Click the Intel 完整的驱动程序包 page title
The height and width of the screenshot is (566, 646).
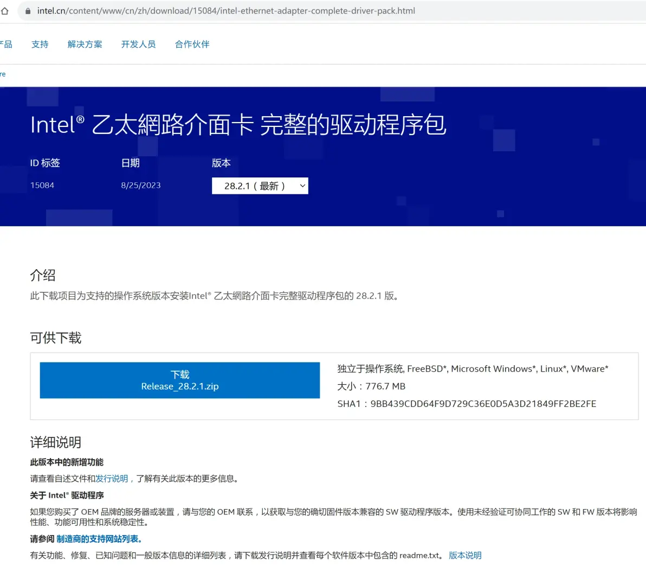238,125
